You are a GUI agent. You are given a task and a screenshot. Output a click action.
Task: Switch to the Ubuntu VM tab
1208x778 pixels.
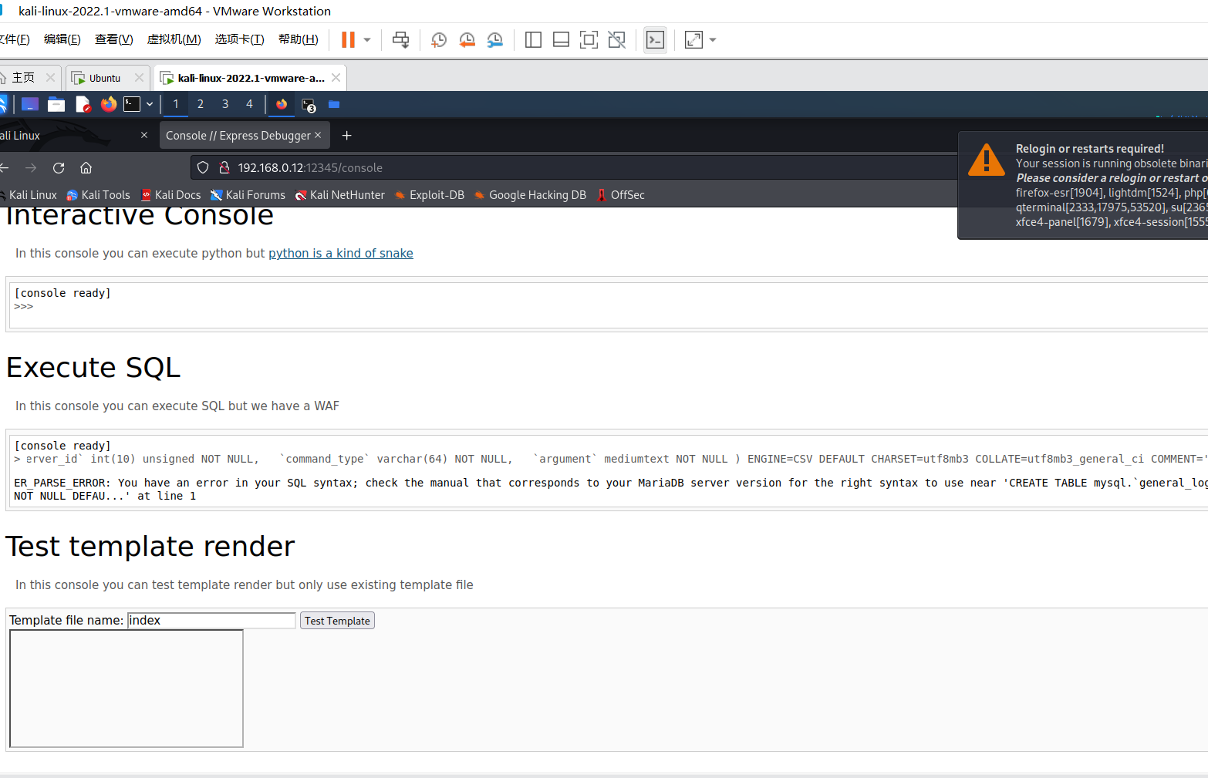coord(104,78)
